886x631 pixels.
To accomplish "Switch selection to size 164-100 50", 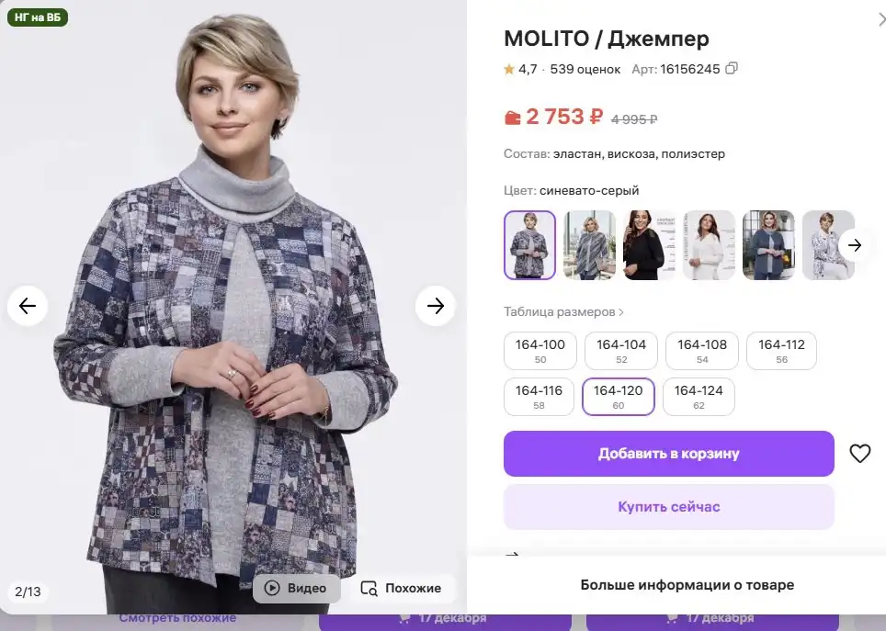I will pyautogui.click(x=540, y=350).
